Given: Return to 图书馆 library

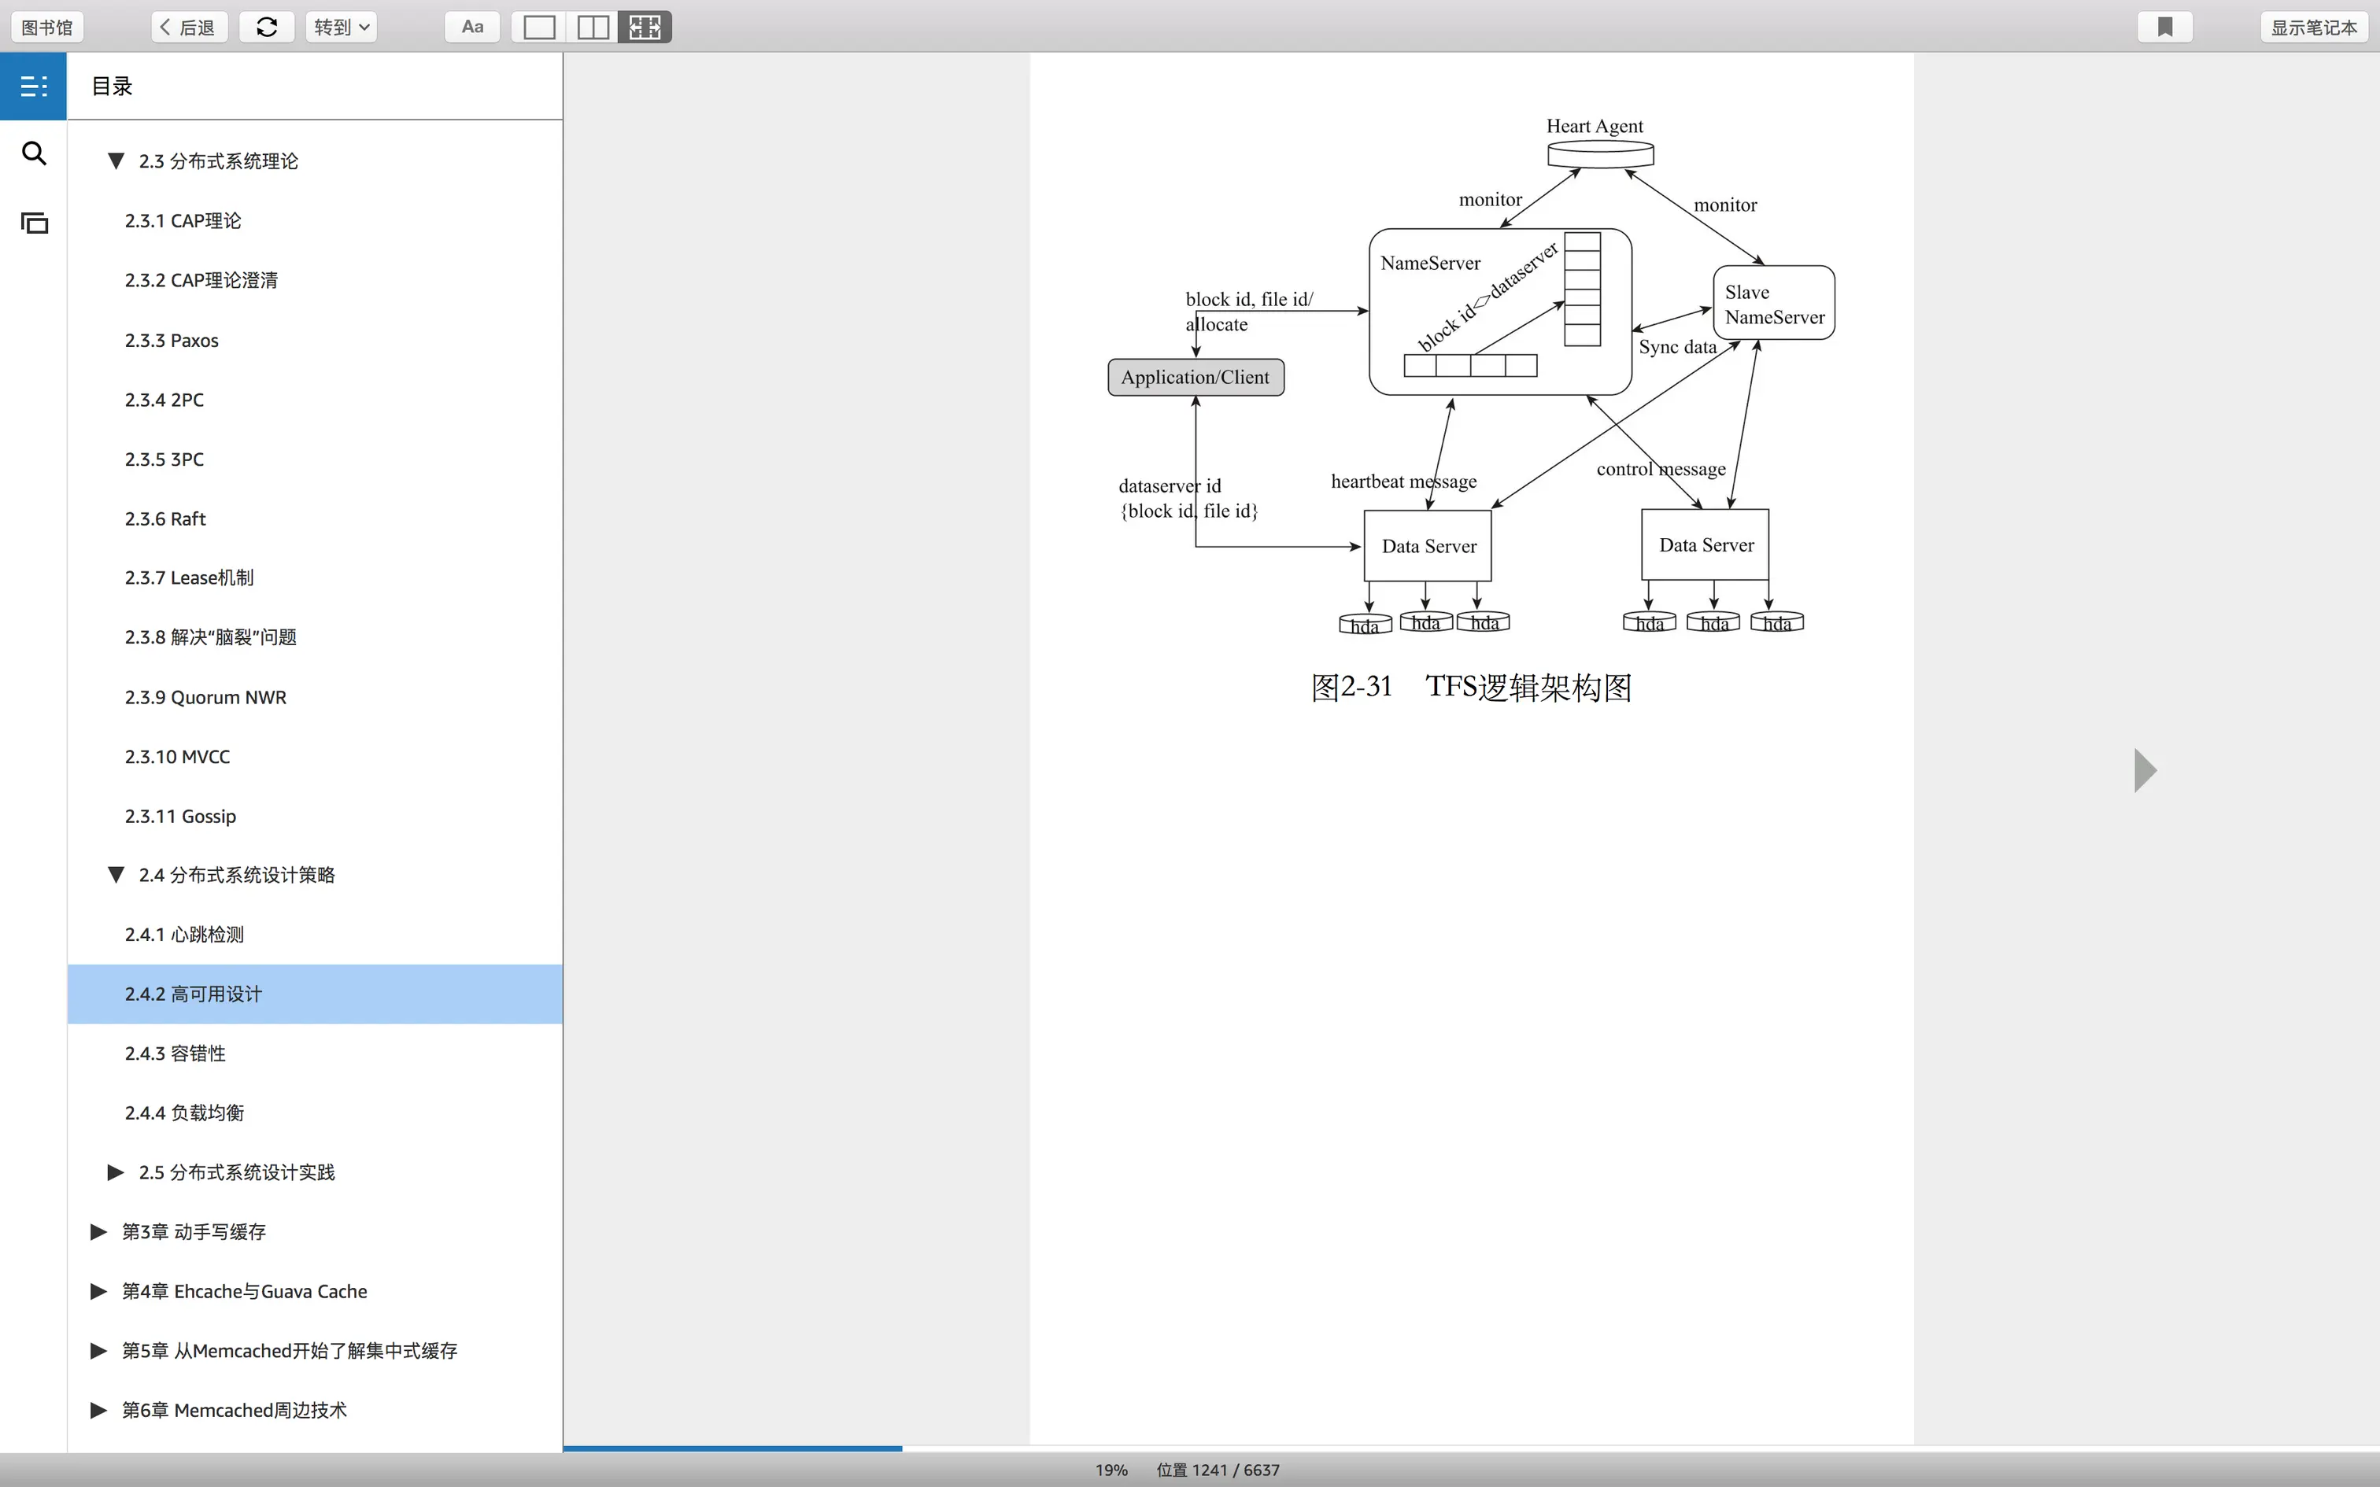Looking at the screenshot, I should 47,28.
